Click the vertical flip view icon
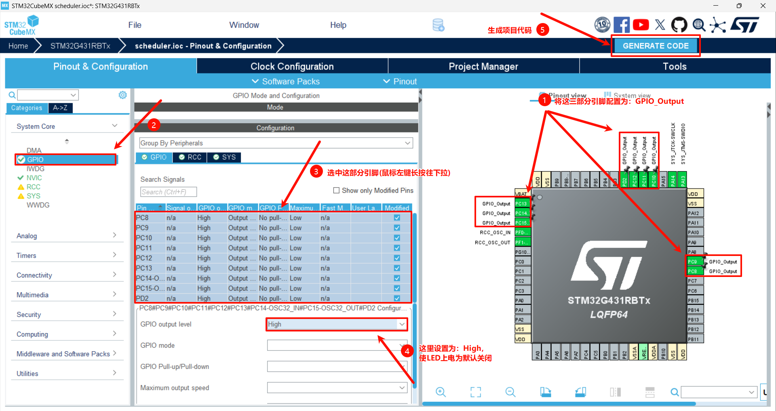This screenshot has height=411, width=776. tap(650, 392)
